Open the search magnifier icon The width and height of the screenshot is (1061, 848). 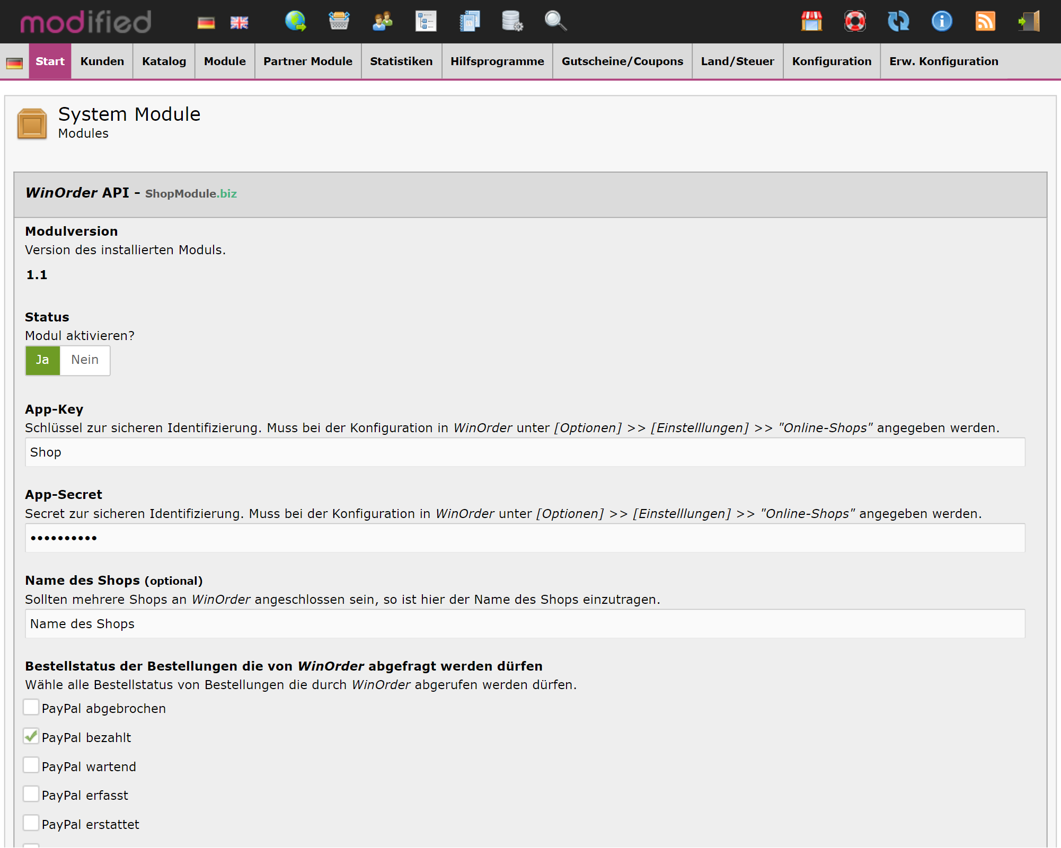tap(554, 22)
